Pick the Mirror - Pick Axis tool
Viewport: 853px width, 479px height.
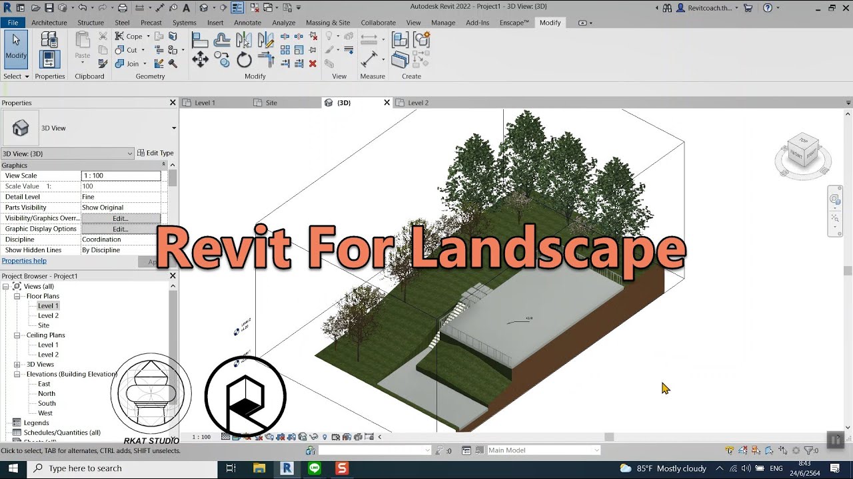(244, 40)
